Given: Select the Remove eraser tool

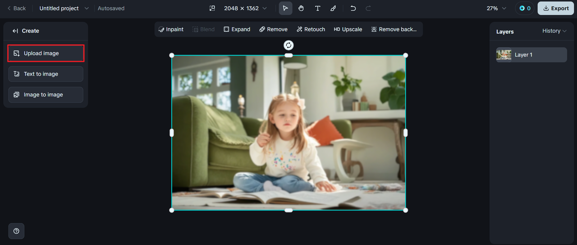Looking at the screenshot, I should [273, 29].
